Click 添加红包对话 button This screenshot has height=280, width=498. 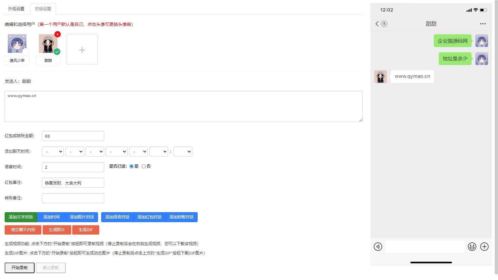pyautogui.click(x=149, y=217)
